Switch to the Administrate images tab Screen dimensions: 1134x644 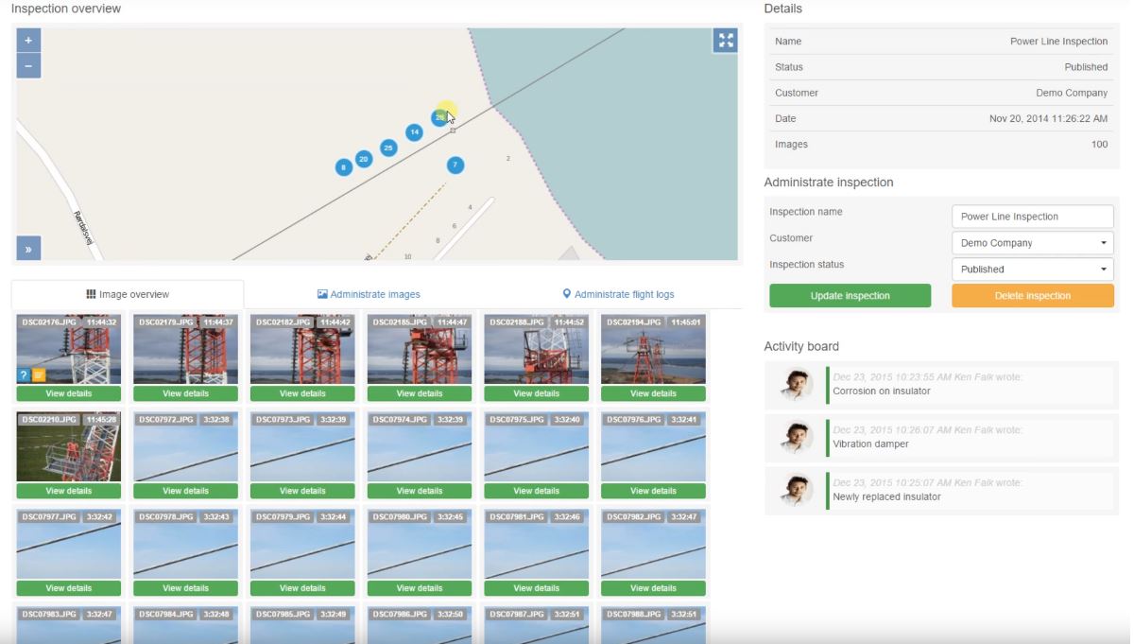[369, 294]
